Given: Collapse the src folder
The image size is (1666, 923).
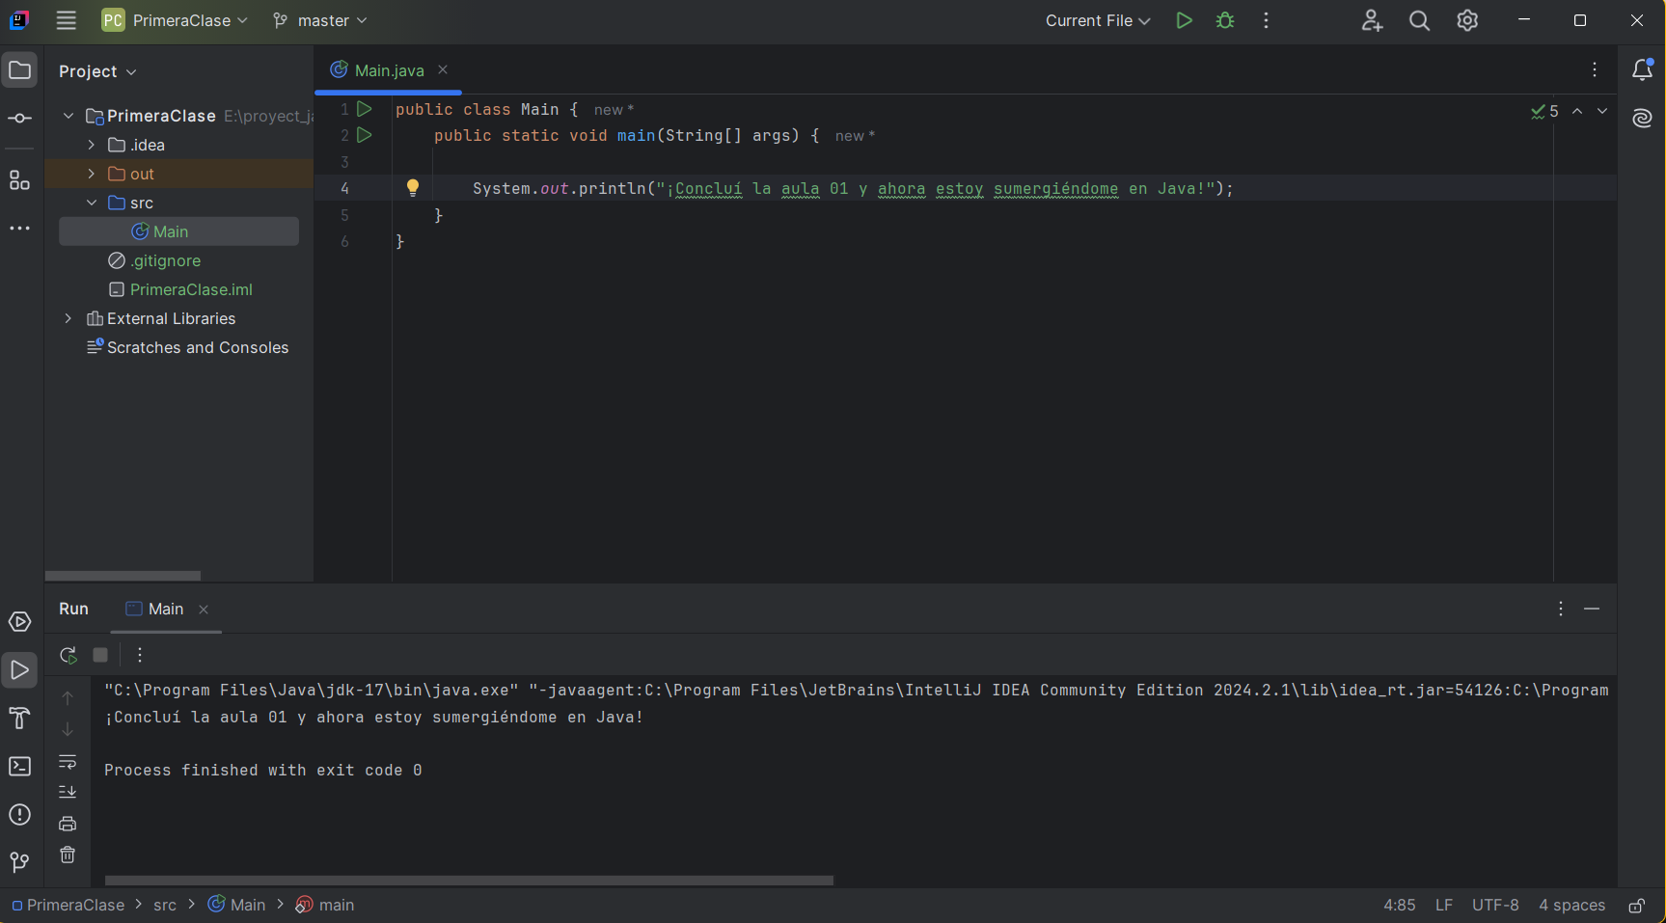Looking at the screenshot, I should [92, 203].
